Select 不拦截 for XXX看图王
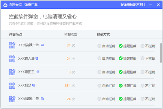 coord(142,72)
